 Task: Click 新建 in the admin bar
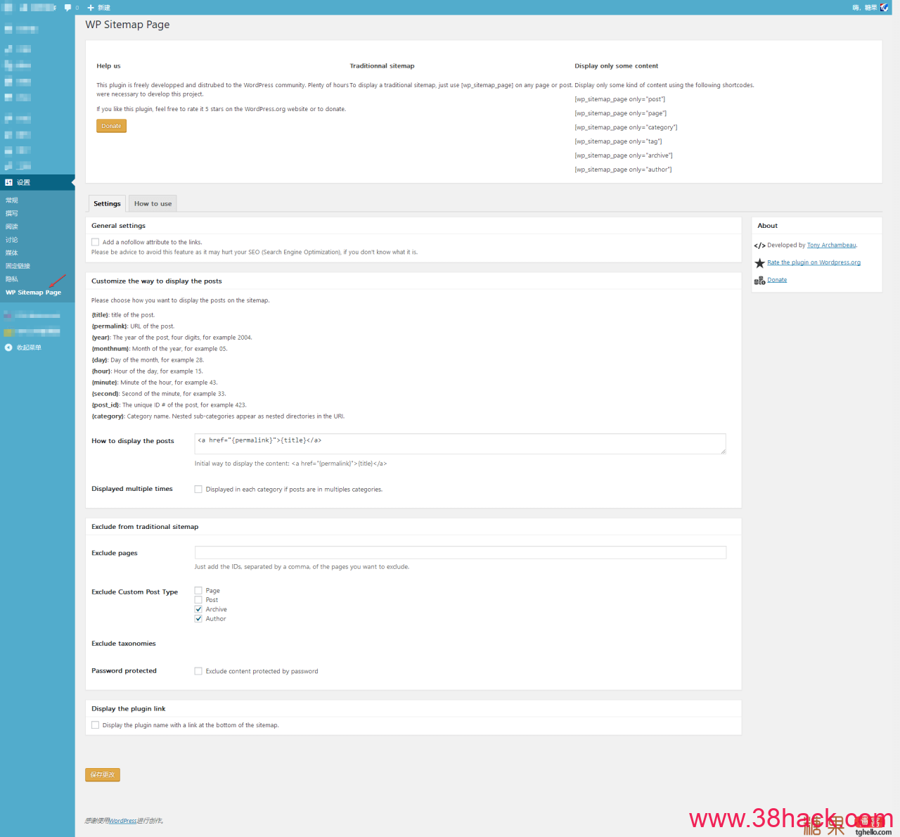click(x=104, y=8)
